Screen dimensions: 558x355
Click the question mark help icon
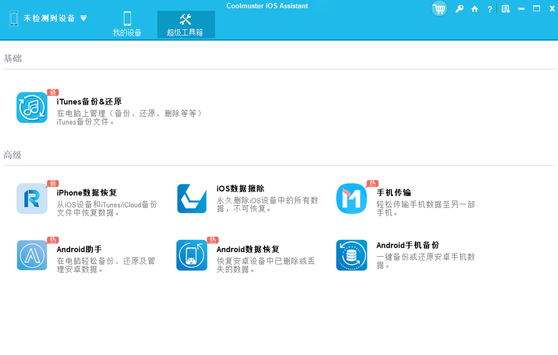[x=490, y=9]
